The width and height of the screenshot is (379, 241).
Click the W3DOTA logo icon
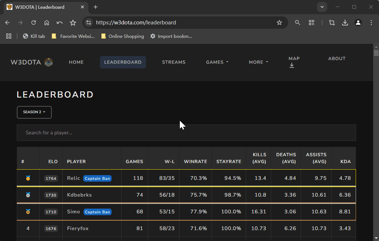(x=49, y=62)
